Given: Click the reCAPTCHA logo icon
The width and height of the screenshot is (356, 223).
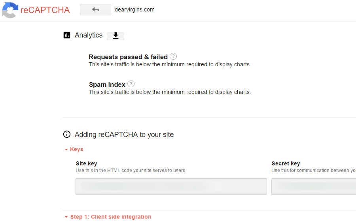Looking at the screenshot, I should (x=10, y=10).
